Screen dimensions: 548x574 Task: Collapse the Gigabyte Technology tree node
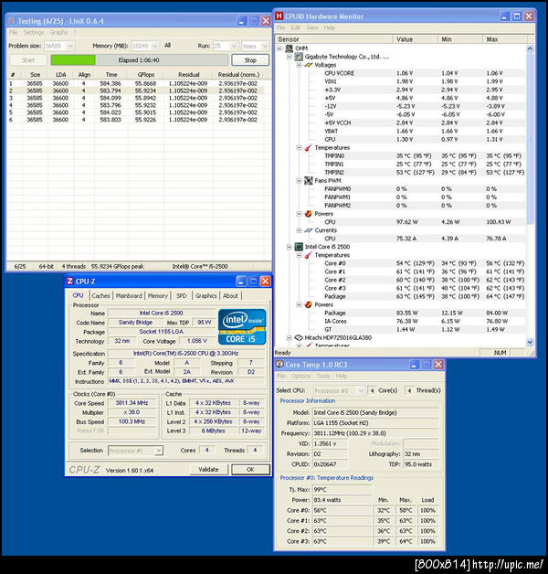click(290, 57)
